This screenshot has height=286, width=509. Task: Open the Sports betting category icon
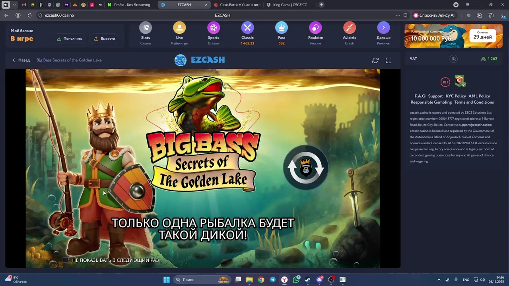(214, 27)
